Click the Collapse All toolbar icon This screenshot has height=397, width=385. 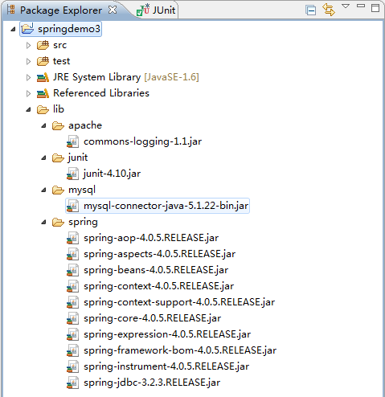(x=311, y=10)
